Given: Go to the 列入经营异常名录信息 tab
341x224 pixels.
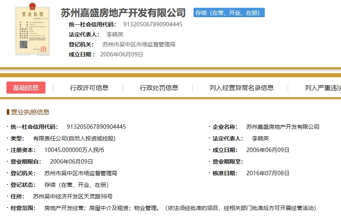Looking at the screenshot, I should point(241,88).
